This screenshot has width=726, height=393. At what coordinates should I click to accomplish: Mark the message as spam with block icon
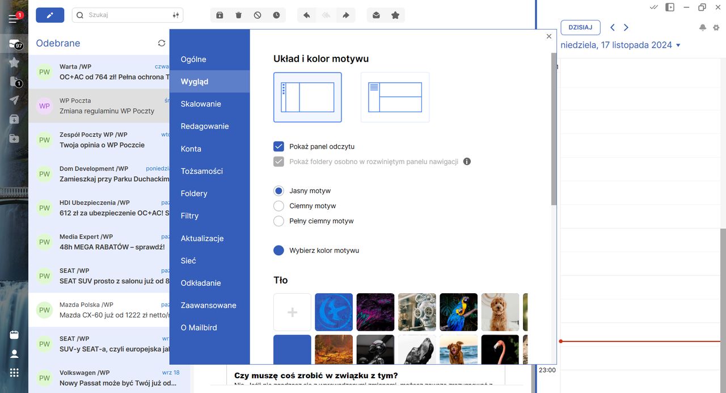[x=258, y=15]
